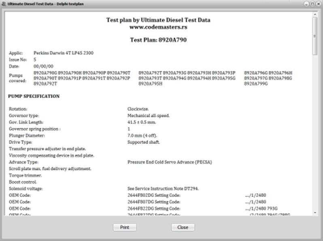Click '2644F807DG Setting Code:' entry

[x=154, y=202]
